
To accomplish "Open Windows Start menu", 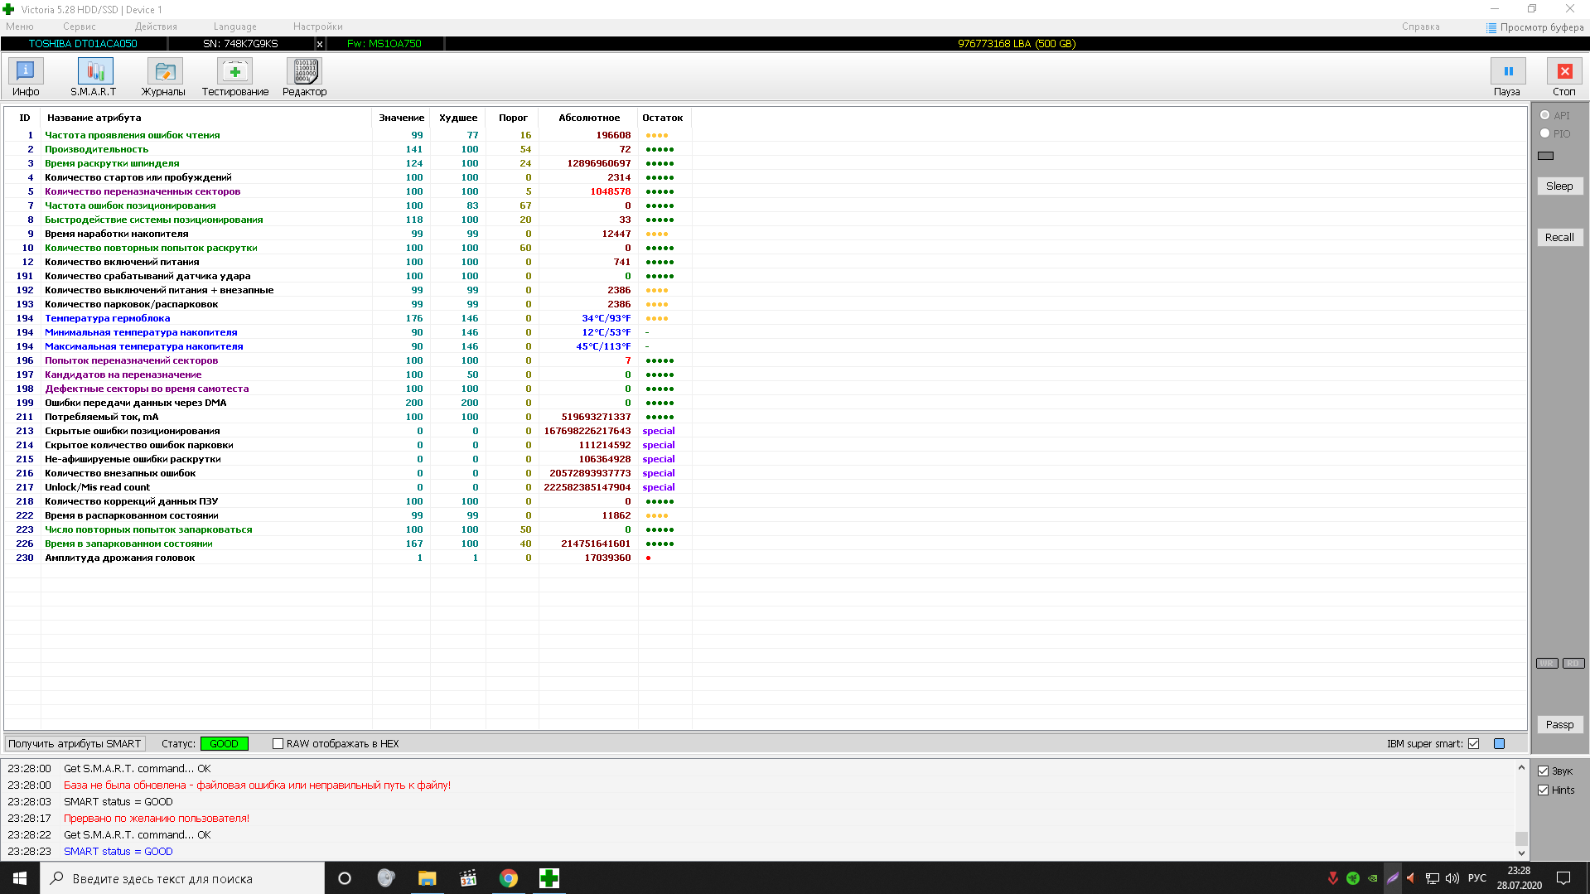I will [20, 878].
